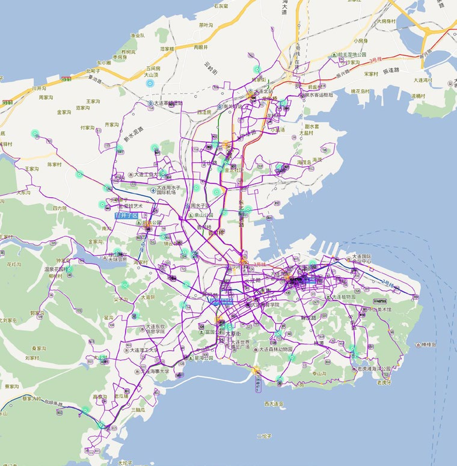The image size is (457, 466).
Task: Click the 大连海事大学 label
Action: 155,371
